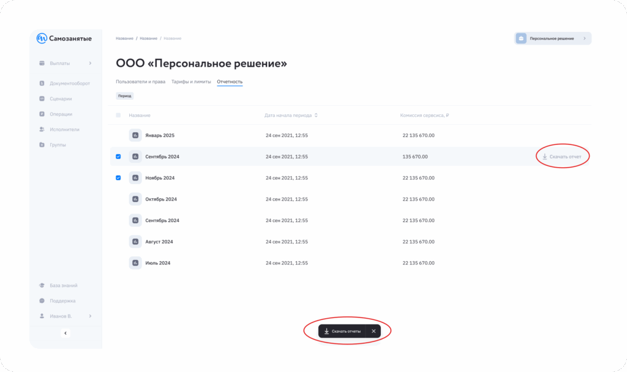Uncheck the Ноябрь 2024 row checkbox
Viewport: 627px width, 372px height.
[x=118, y=178]
